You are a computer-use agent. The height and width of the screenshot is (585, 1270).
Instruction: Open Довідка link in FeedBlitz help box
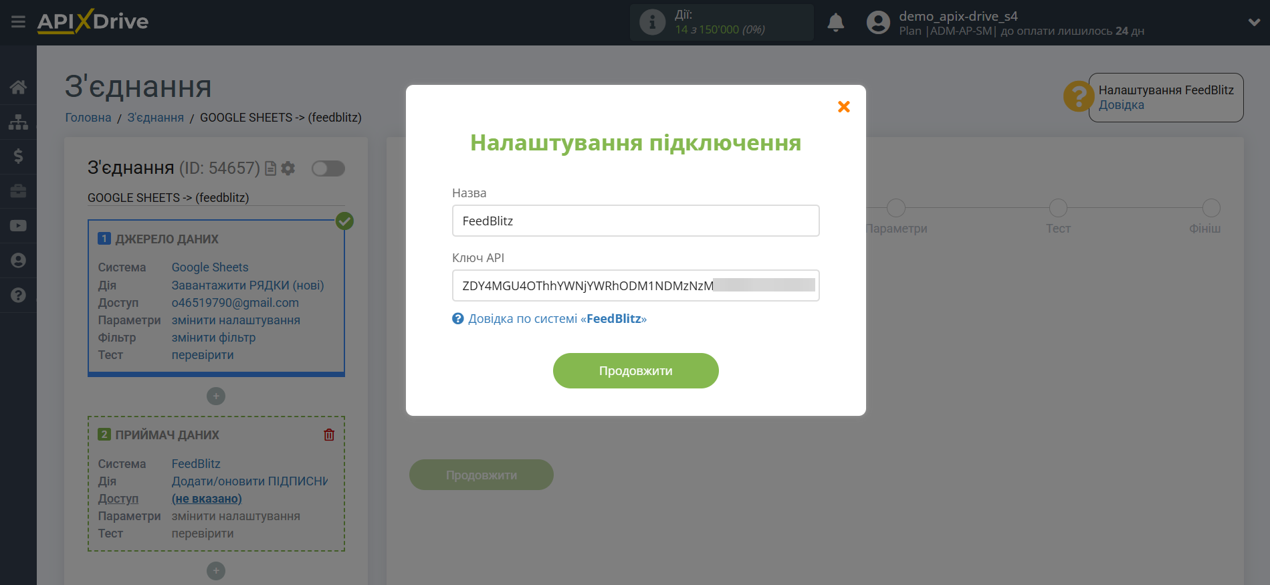coord(1121,105)
